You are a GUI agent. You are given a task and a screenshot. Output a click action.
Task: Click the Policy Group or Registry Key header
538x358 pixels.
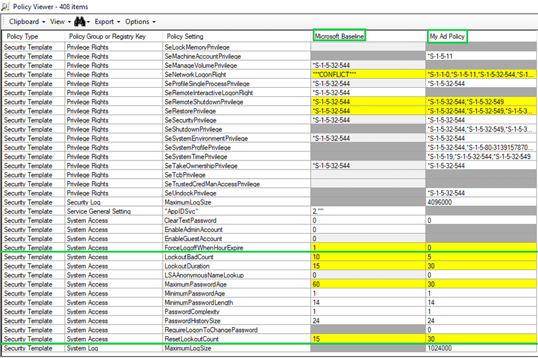click(107, 36)
